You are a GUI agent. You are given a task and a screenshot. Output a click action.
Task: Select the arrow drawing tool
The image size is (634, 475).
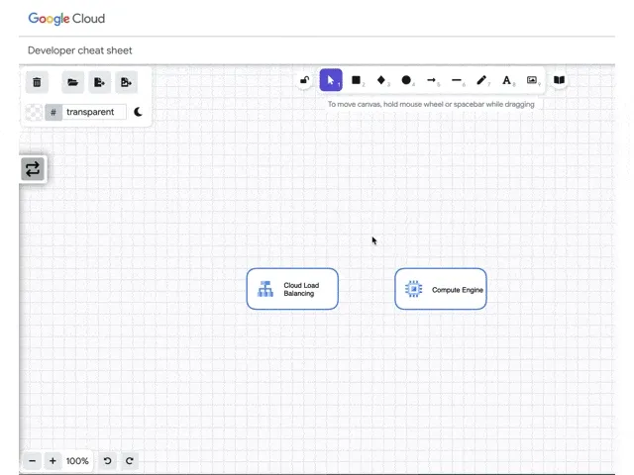pos(432,80)
